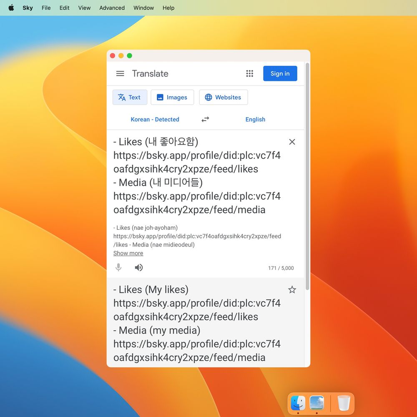Click inside the source text input
Screen dimensions: 417x417
coord(197,176)
